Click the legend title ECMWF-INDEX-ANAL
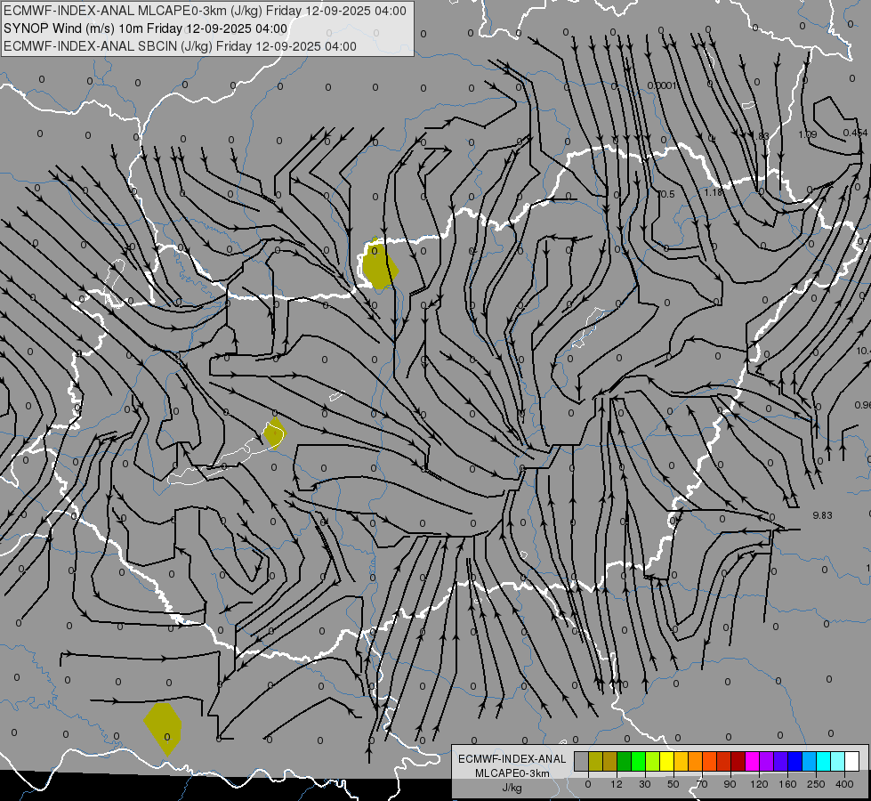871x801 pixels. click(512, 759)
